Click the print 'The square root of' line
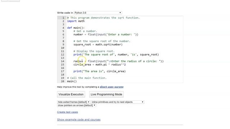 [x=116, y=54]
